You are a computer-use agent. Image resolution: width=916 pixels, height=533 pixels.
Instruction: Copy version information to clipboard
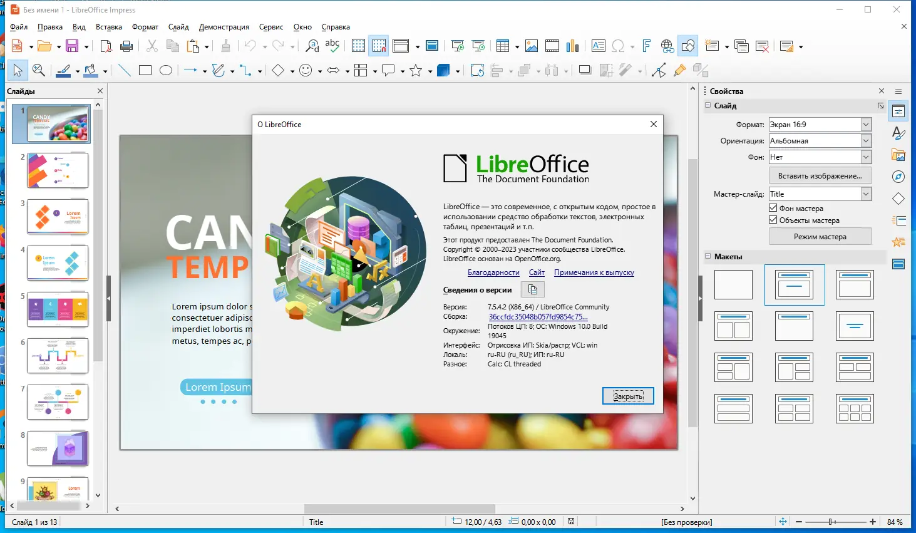pos(533,289)
